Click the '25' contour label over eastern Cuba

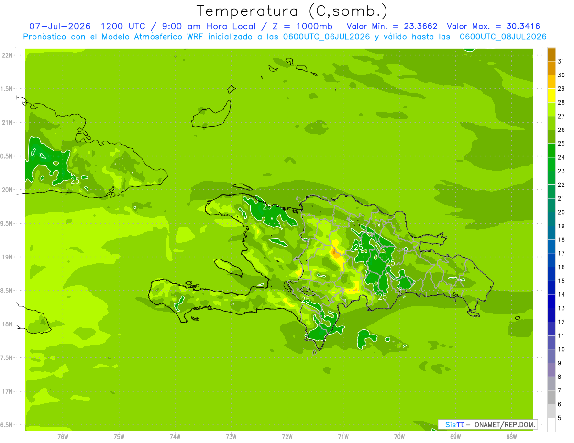click(x=75, y=181)
